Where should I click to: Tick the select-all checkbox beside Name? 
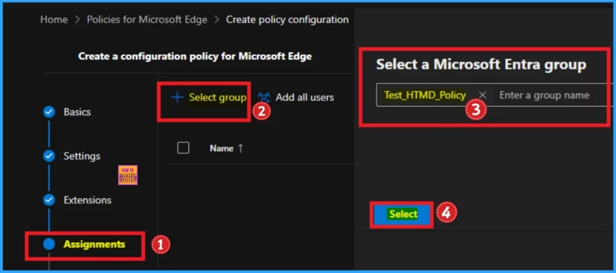pos(183,148)
